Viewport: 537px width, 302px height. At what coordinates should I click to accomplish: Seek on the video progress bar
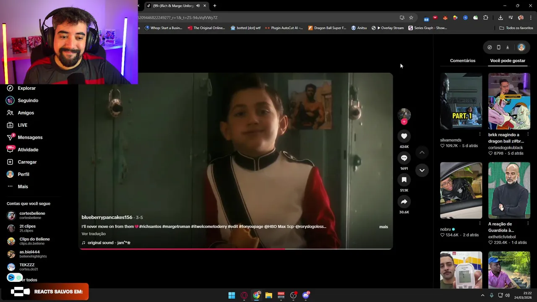pos(236,249)
